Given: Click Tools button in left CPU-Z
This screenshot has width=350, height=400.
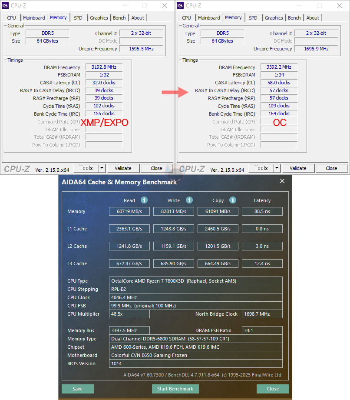Looking at the screenshot, I should (x=86, y=168).
